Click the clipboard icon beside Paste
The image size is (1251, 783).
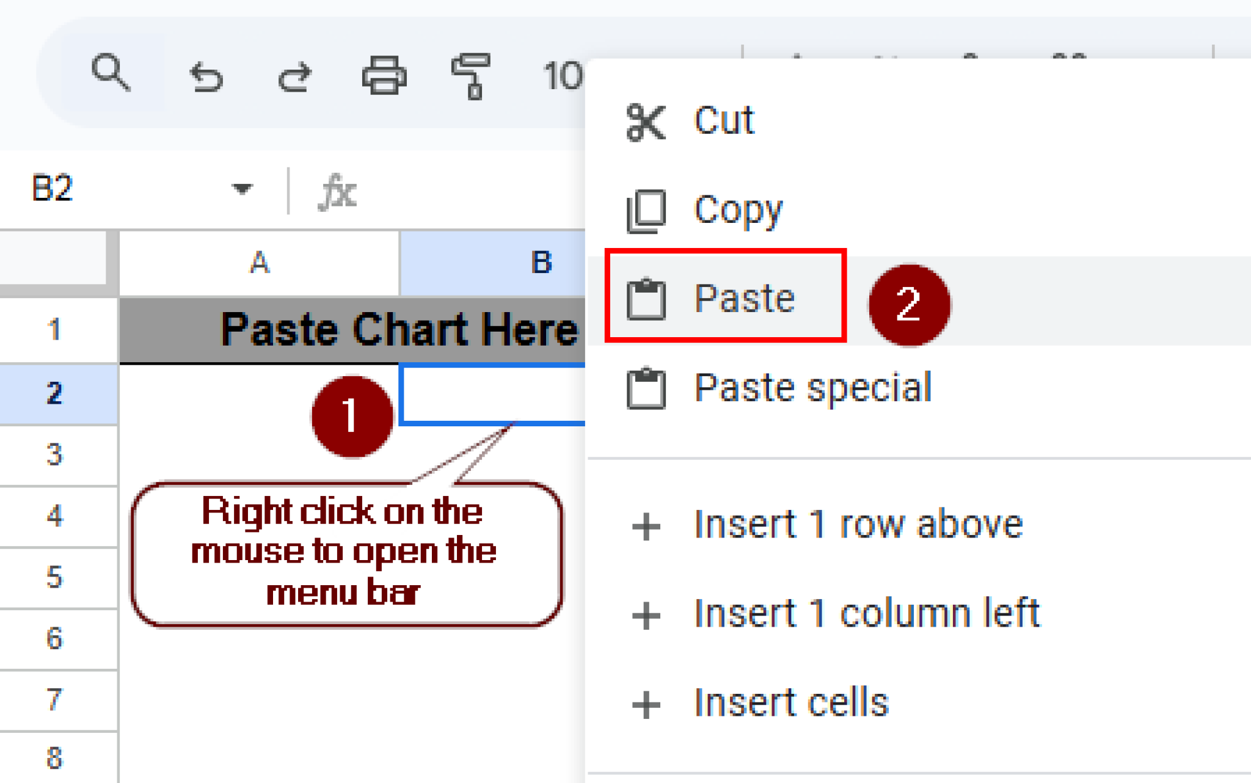[x=644, y=299]
